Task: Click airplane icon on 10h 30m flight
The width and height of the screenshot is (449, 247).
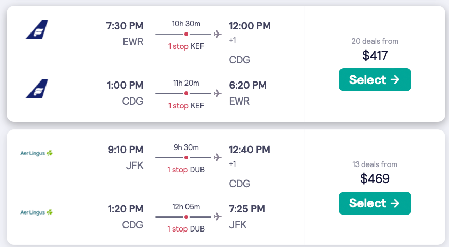Action: [217, 34]
